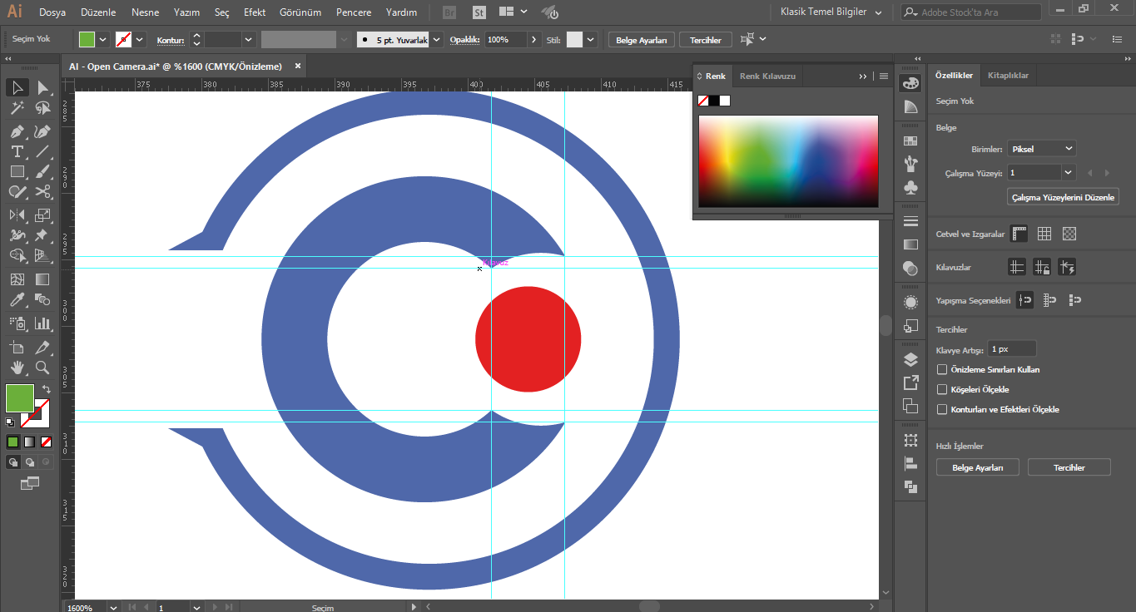Screen dimensions: 1136x612
Task: Activate the Eyedropper tool
Action: coord(17,300)
